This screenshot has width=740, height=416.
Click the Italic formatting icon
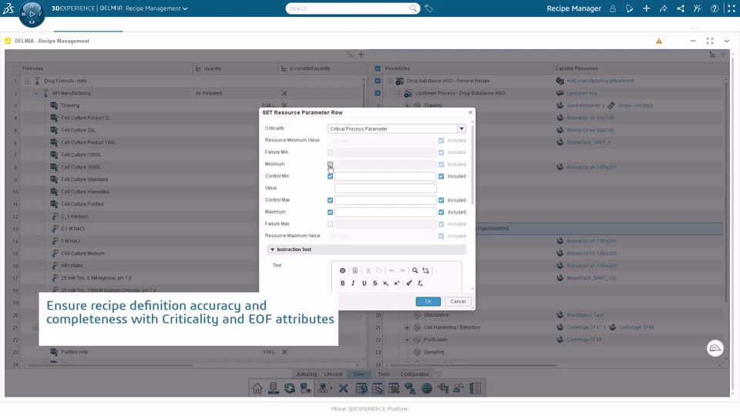353,283
